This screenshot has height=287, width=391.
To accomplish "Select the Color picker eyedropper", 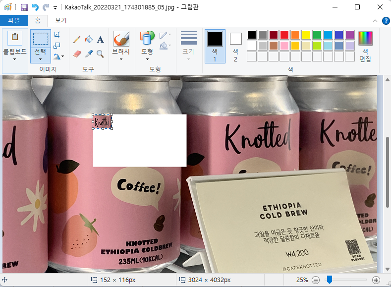I will (x=89, y=54).
